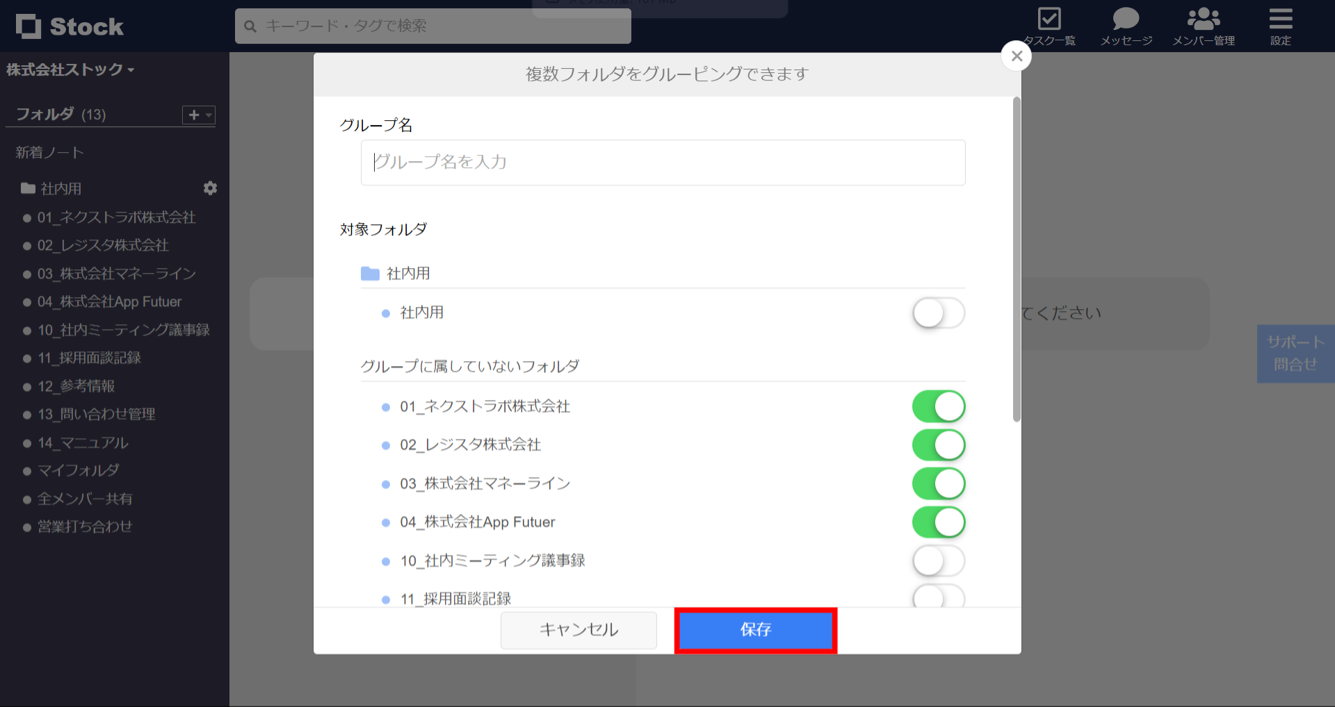The height and width of the screenshot is (707, 1335).
Task: Open the タスク一覧 task list icon
Action: click(x=1050, y=19)
